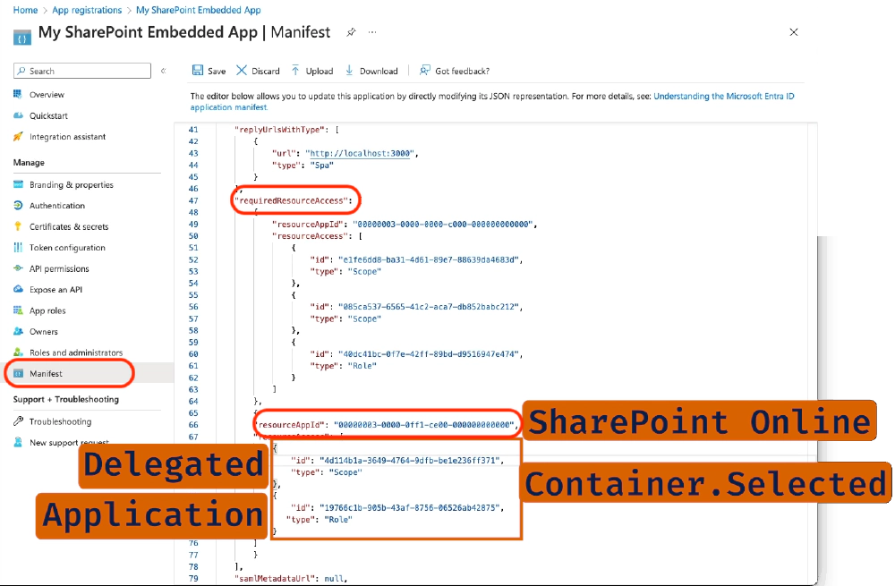Open App roles page
Screen dimensions: 895x586
click(x=47, y=311)
